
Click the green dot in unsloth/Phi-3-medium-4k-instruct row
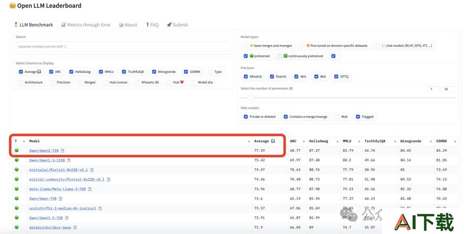(x=17, y=208)
